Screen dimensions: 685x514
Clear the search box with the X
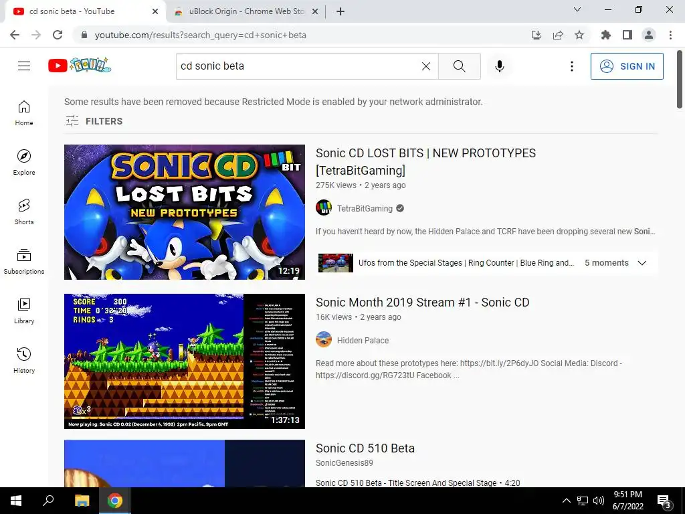pos(426,66)
